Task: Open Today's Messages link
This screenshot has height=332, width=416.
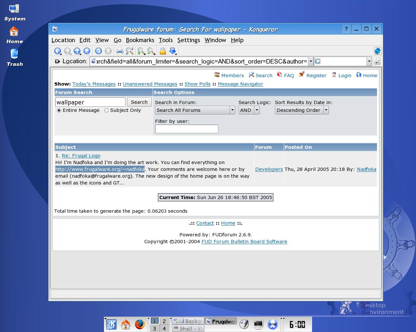Action: point(94,84)
